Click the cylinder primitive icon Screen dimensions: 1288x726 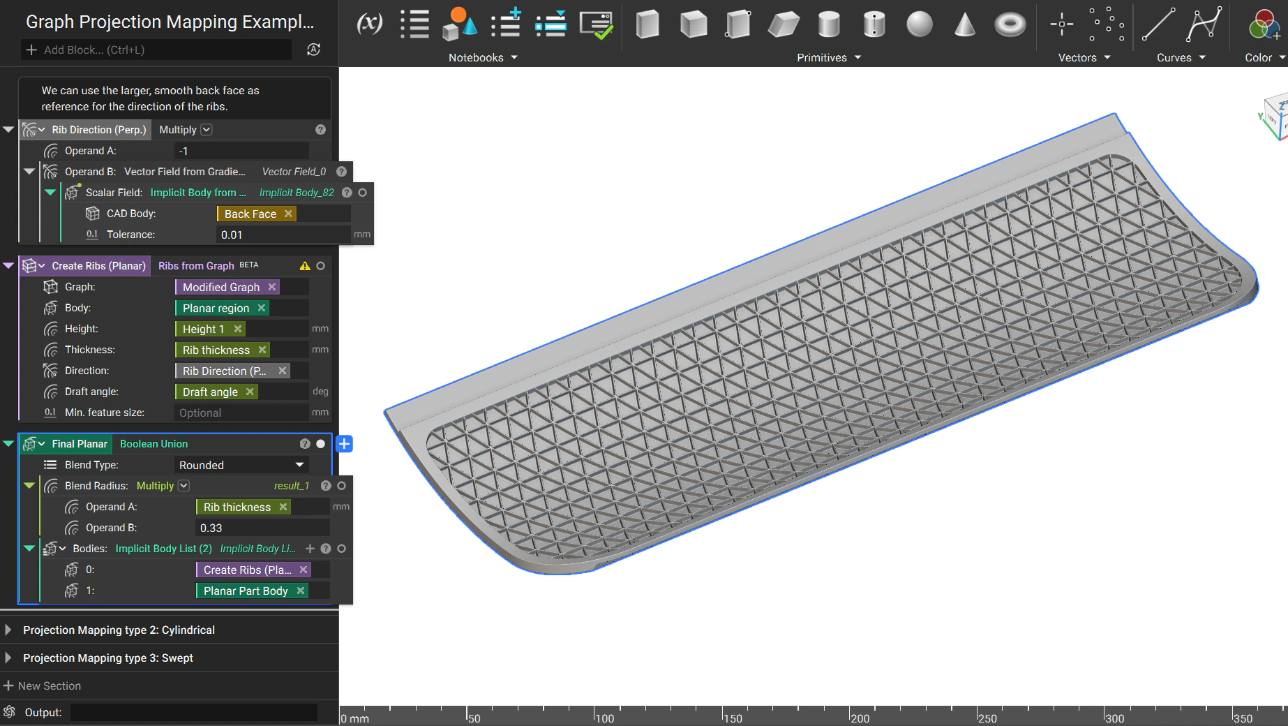828,24
